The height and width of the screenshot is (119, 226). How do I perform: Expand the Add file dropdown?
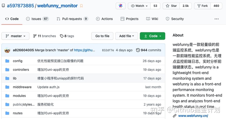pos(126,36)
